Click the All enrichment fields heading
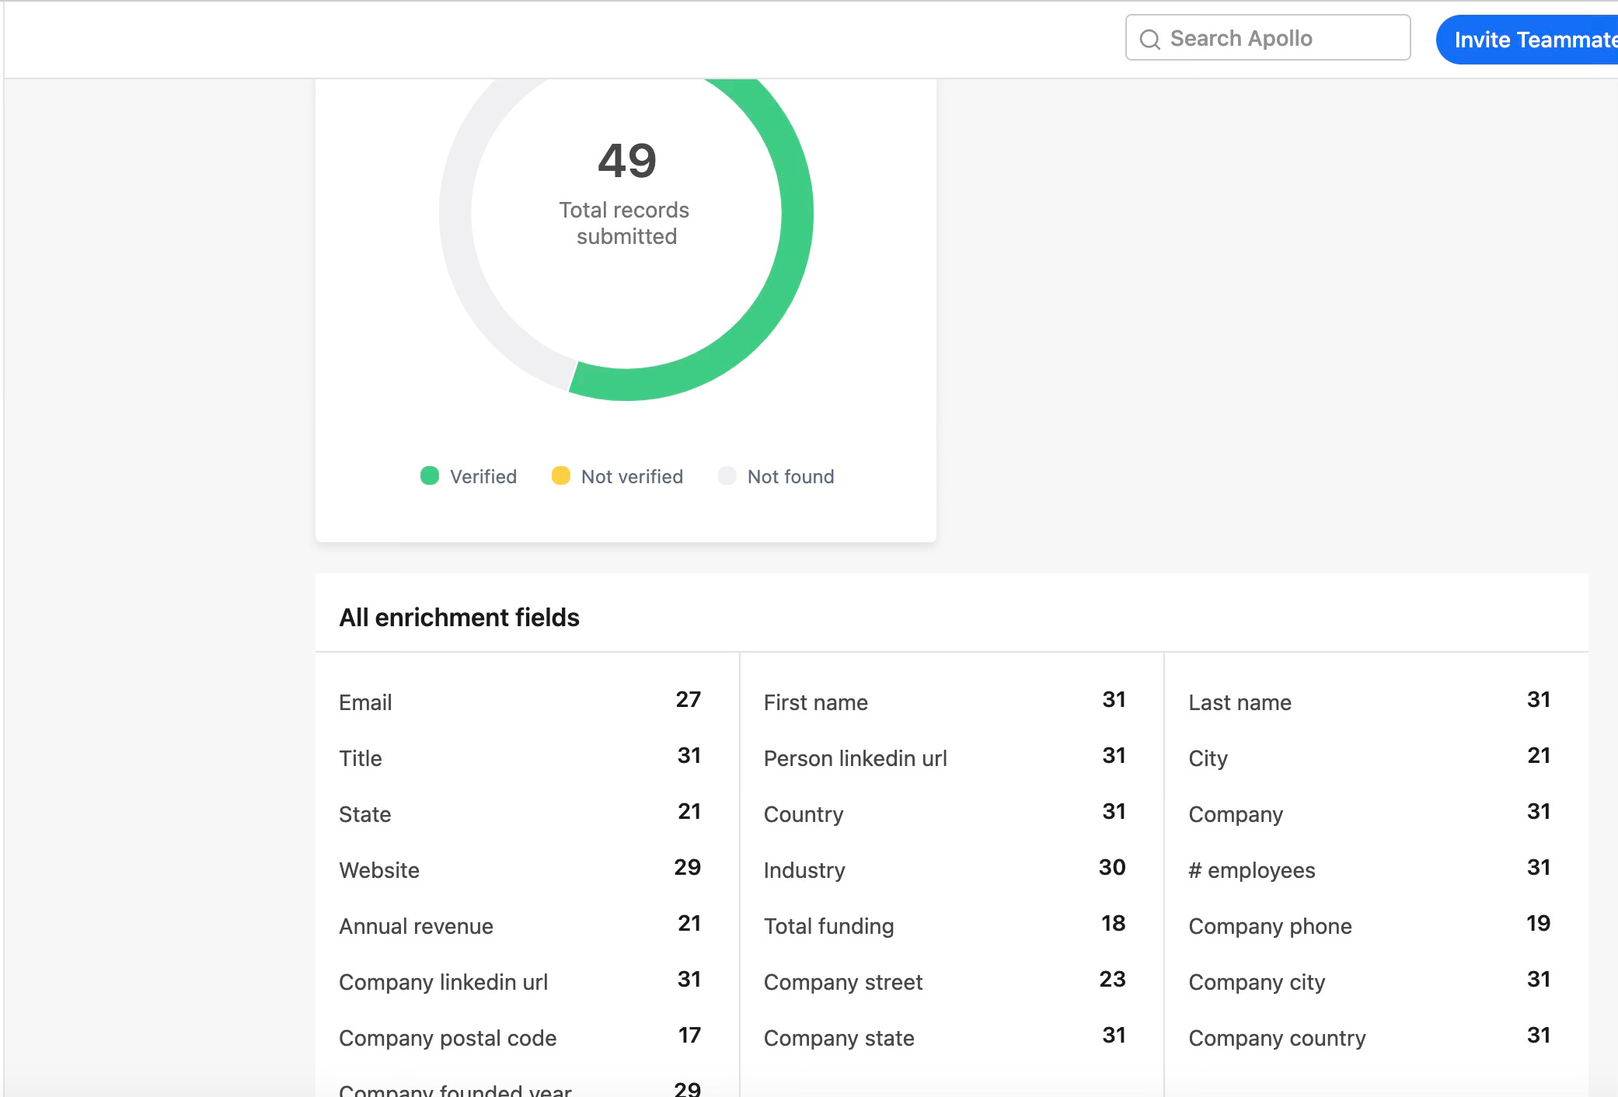This screenshot has height=1097, width=1618. [459, 618]
